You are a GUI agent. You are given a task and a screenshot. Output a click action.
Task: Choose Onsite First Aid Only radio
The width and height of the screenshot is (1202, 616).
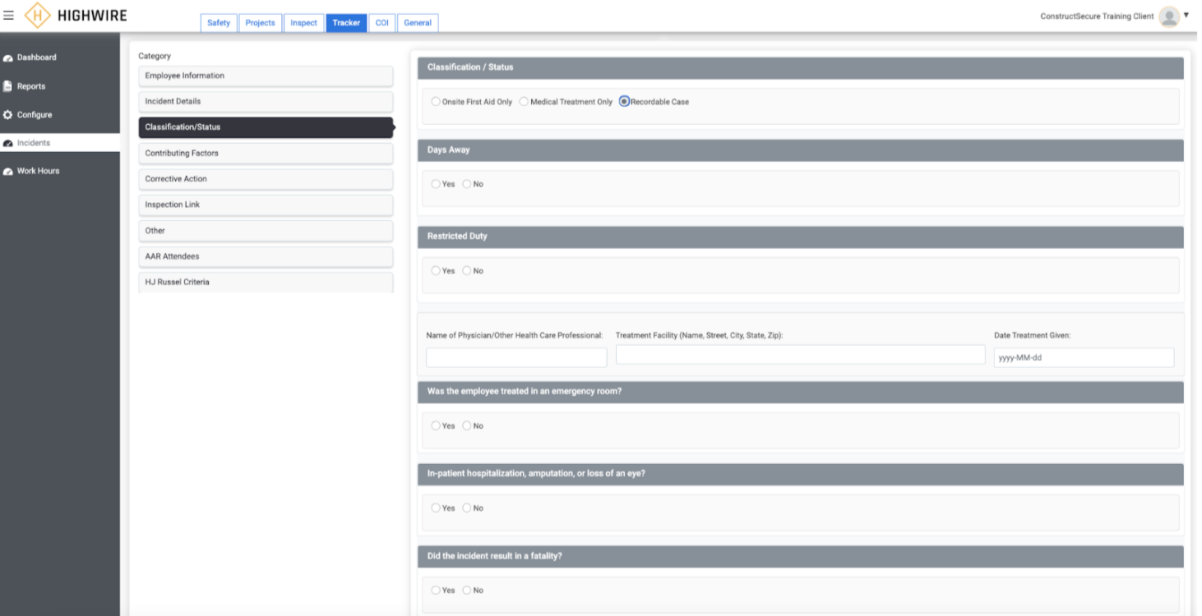(x=436, y=102)
